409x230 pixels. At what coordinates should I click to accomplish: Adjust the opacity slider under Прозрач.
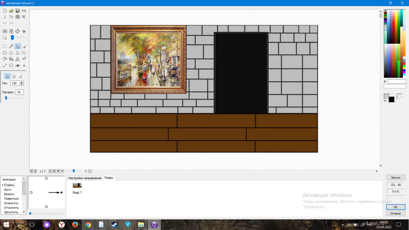(x=6, y=98)
